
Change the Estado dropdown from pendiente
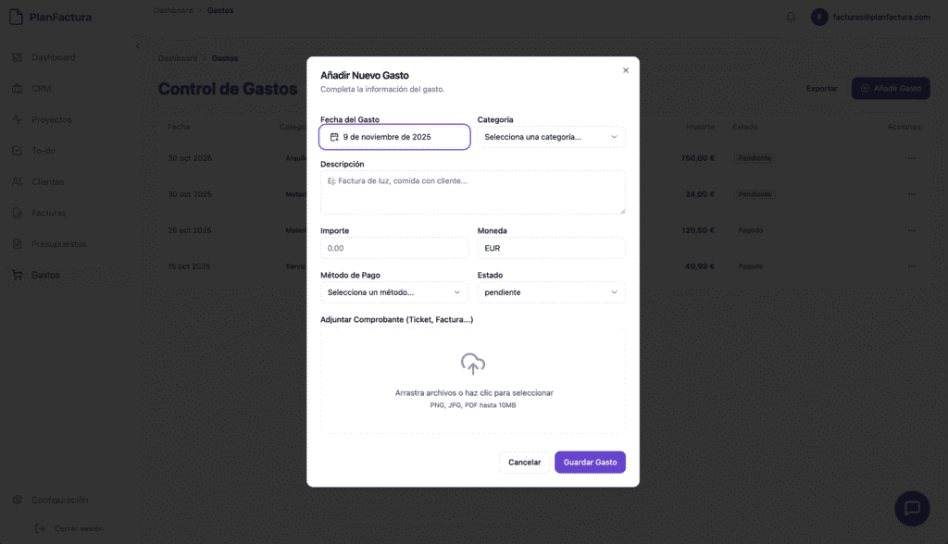tap(551, 292)
